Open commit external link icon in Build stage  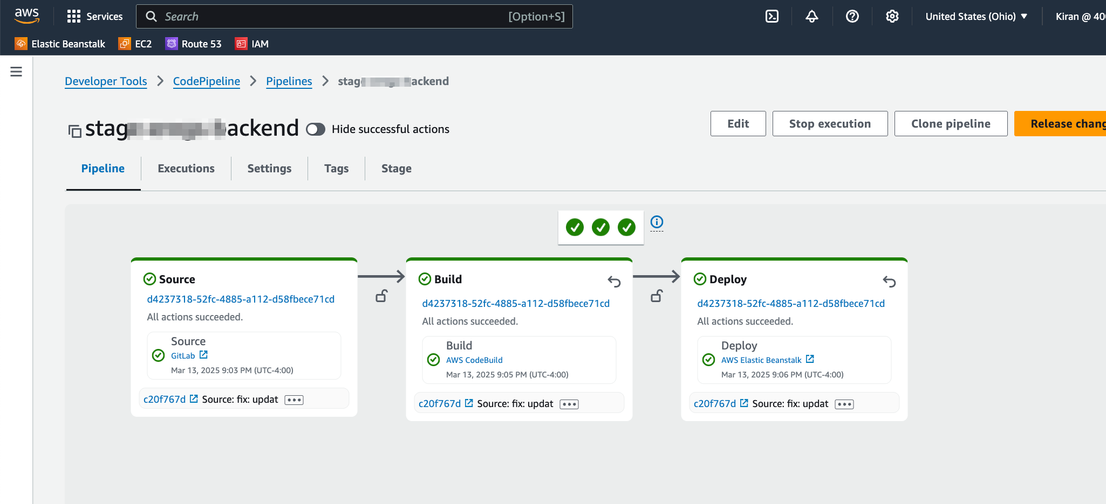(469, 403)
